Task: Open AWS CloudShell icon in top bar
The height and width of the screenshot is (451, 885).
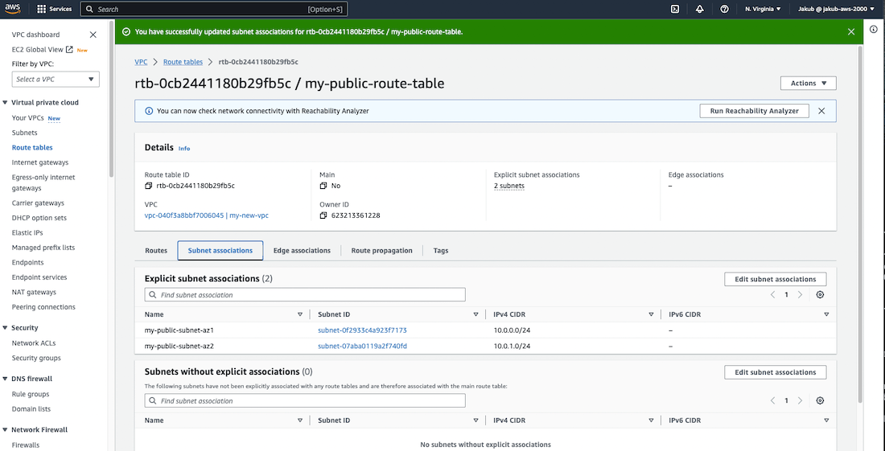Action: click(675, 9)
